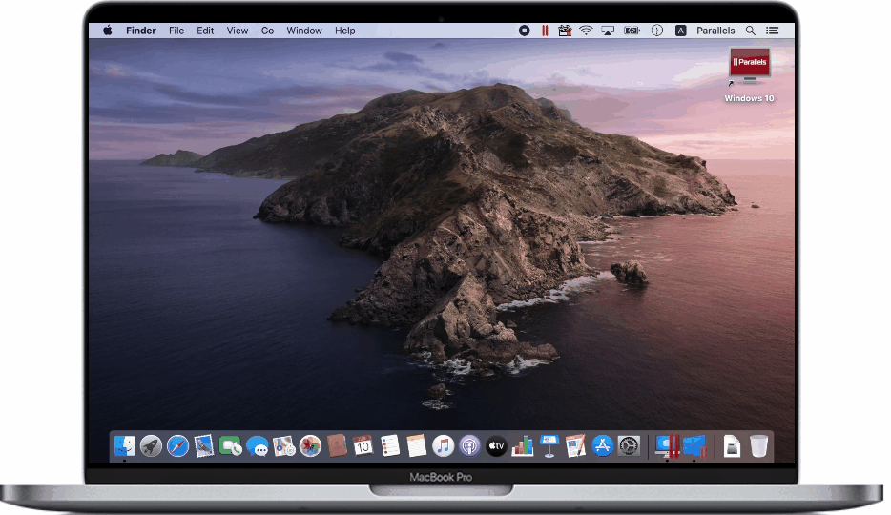This screenshot has height=515, width=891.
Task: Open Maps icon in the Dock
Action: tap(284, 446)
